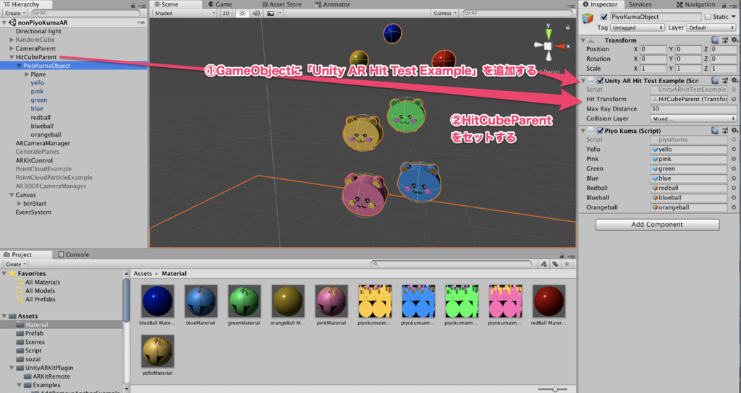
Task: Click the Add Component button
Action: point(657,225)
